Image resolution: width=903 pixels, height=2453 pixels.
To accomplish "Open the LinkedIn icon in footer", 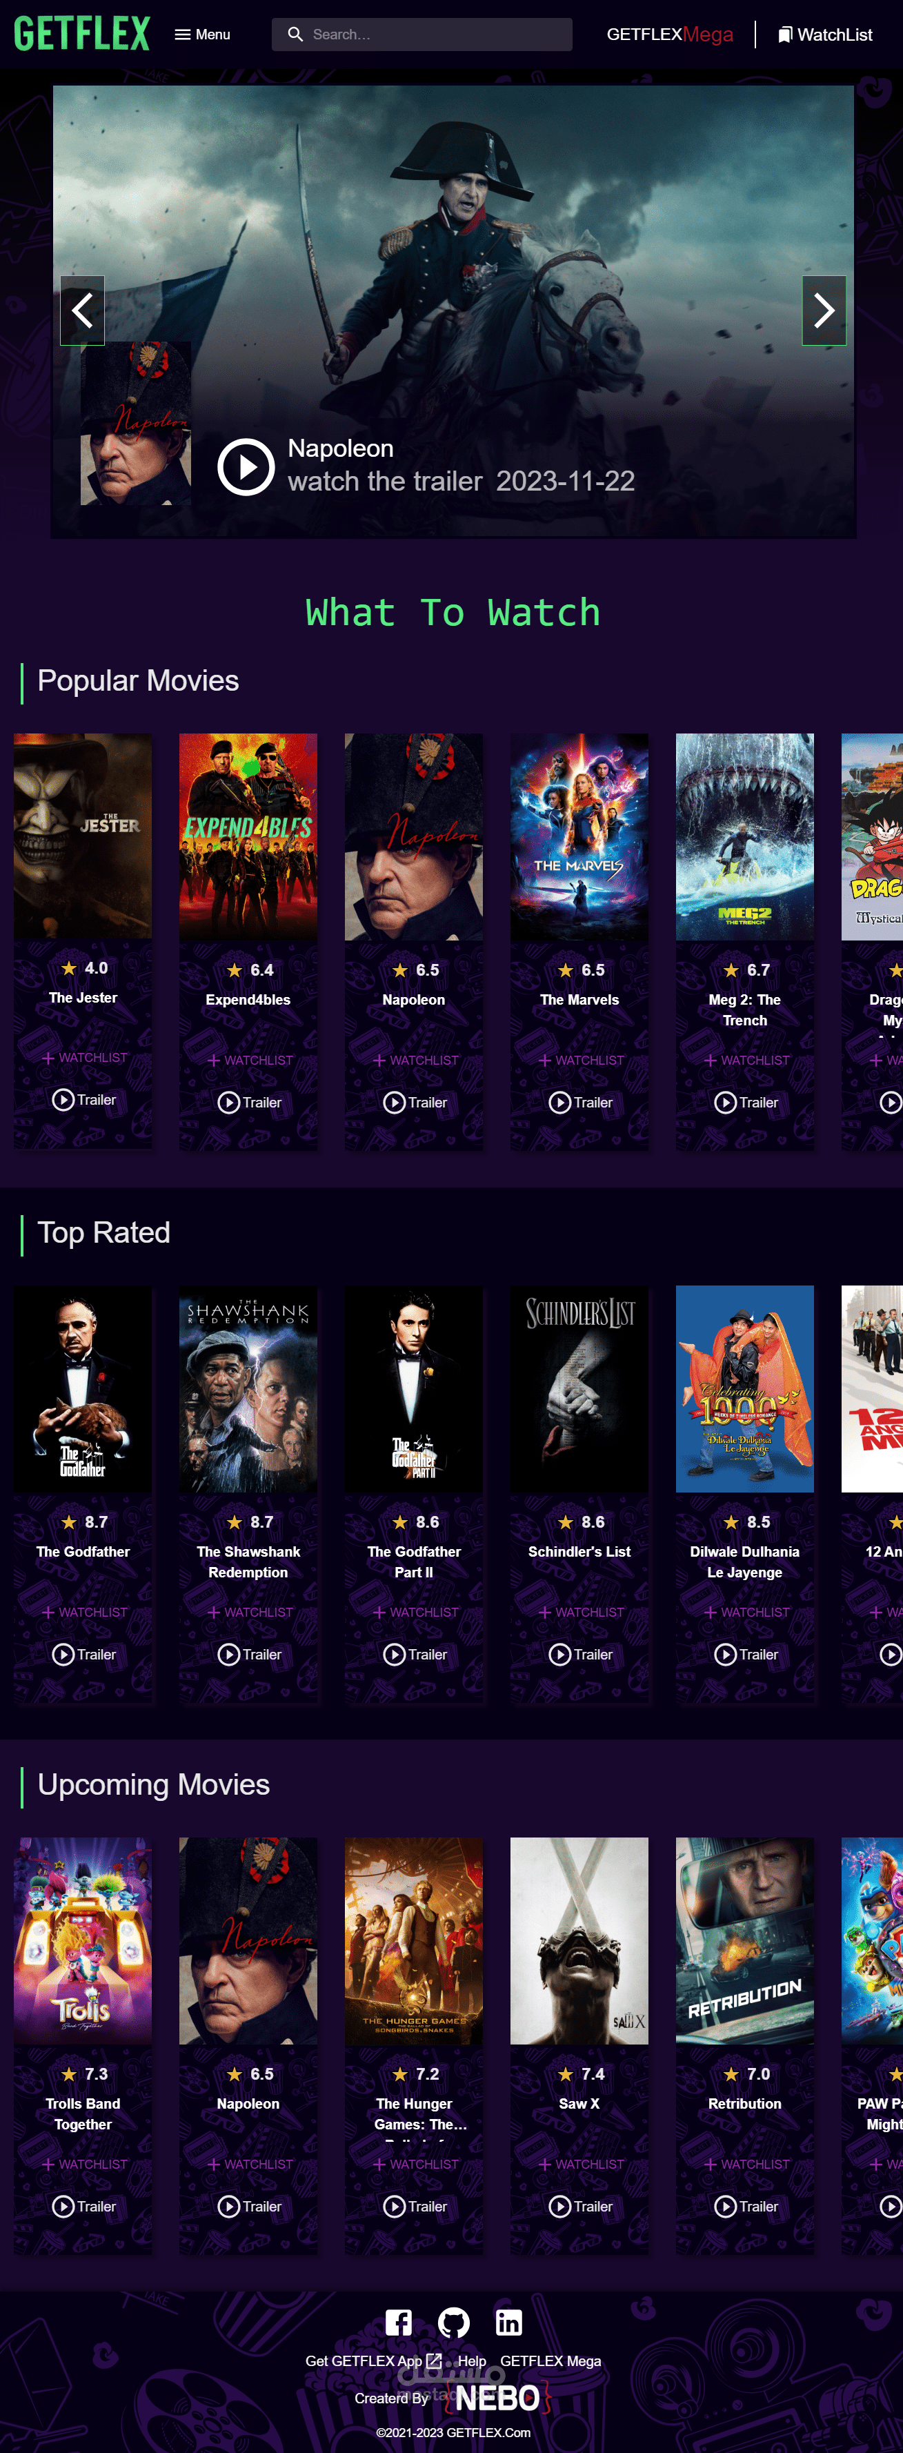I will click(509, 2323).
